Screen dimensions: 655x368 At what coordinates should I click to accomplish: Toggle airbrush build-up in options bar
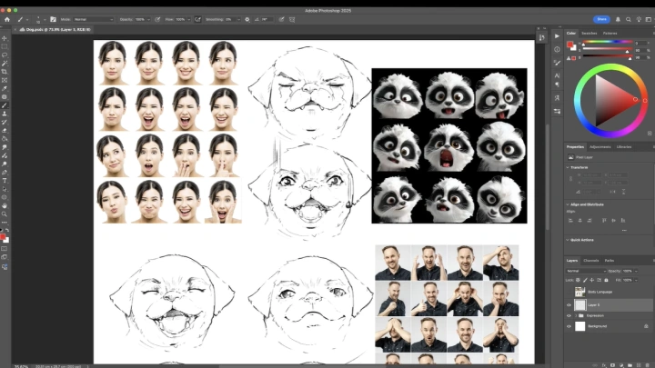coord(197,19)
